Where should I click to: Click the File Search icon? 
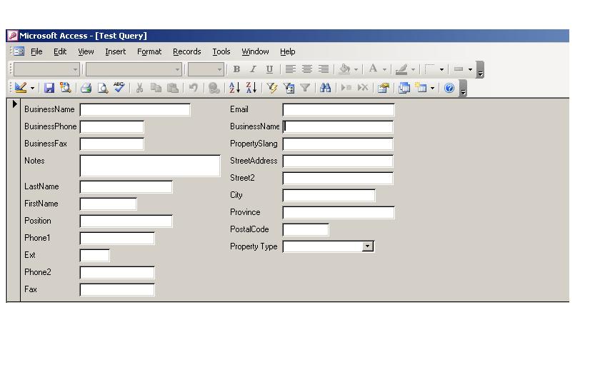pyautogui.click(x=66, y=88)
